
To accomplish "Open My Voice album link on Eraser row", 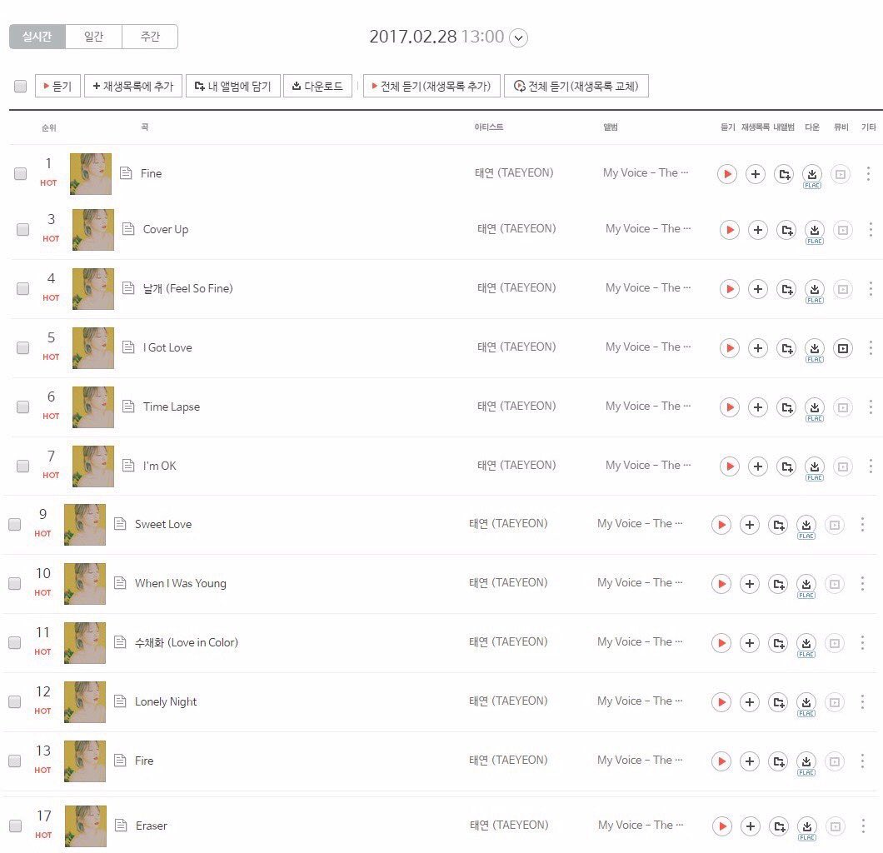I will tap(641, 825).
